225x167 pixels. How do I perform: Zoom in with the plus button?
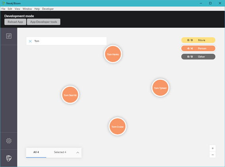[x=213, y=148]
